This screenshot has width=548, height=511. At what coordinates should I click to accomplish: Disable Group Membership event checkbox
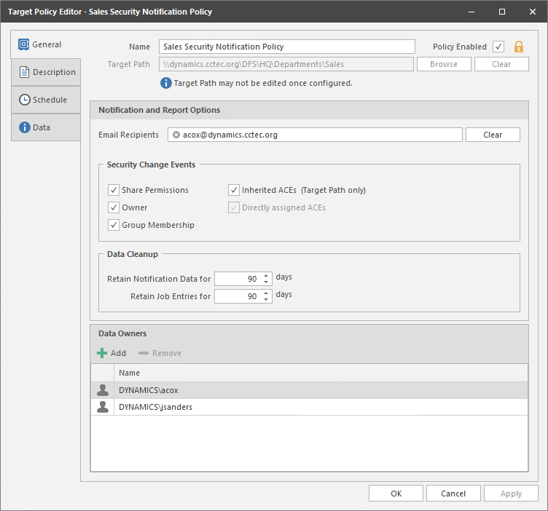point(114,225)
